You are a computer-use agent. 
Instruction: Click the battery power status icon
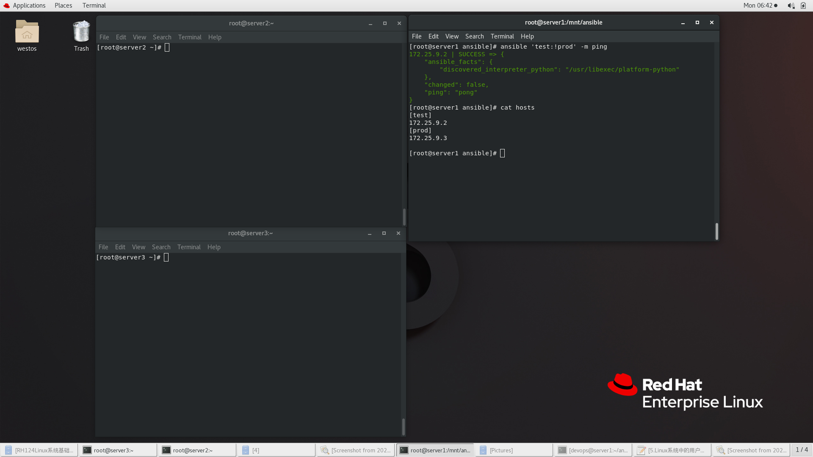pyautogui.click(x=803, y=6)
